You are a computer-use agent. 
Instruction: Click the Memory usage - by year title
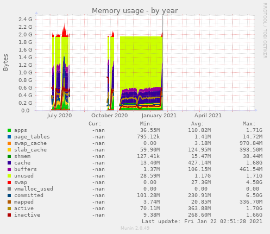coord(135,11)
